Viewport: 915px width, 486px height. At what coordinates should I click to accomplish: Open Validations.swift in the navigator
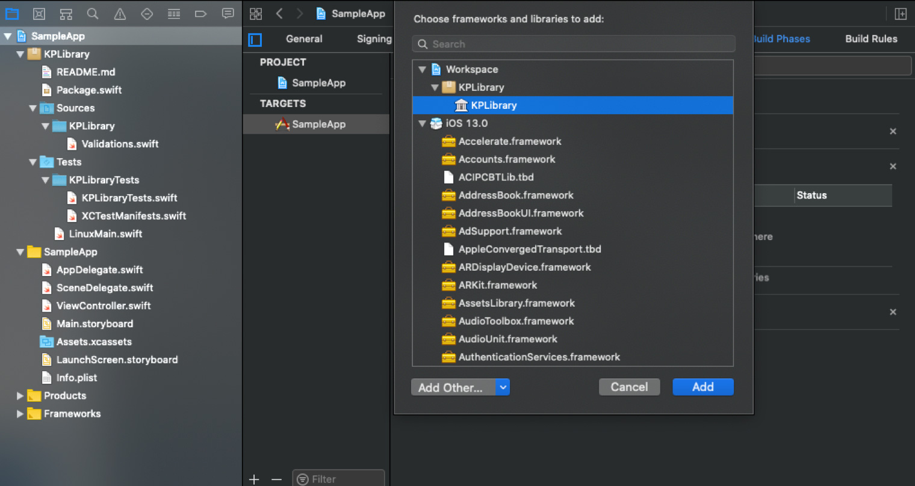pyautogui.click(x=120, y=144)
